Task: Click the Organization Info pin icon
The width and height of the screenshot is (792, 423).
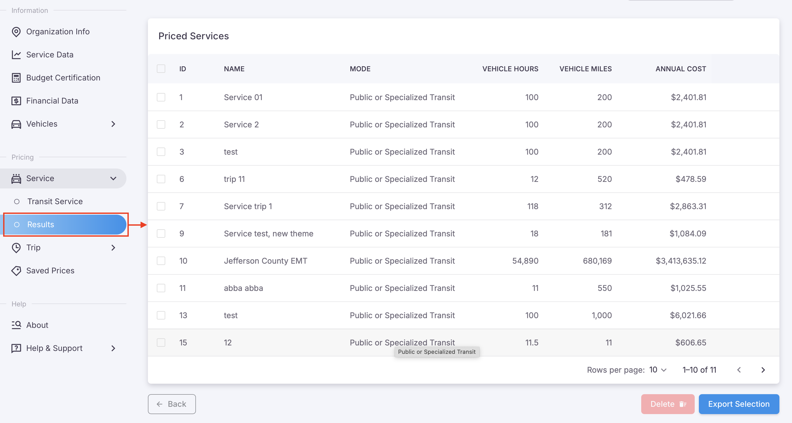Action: coord(16,32)
